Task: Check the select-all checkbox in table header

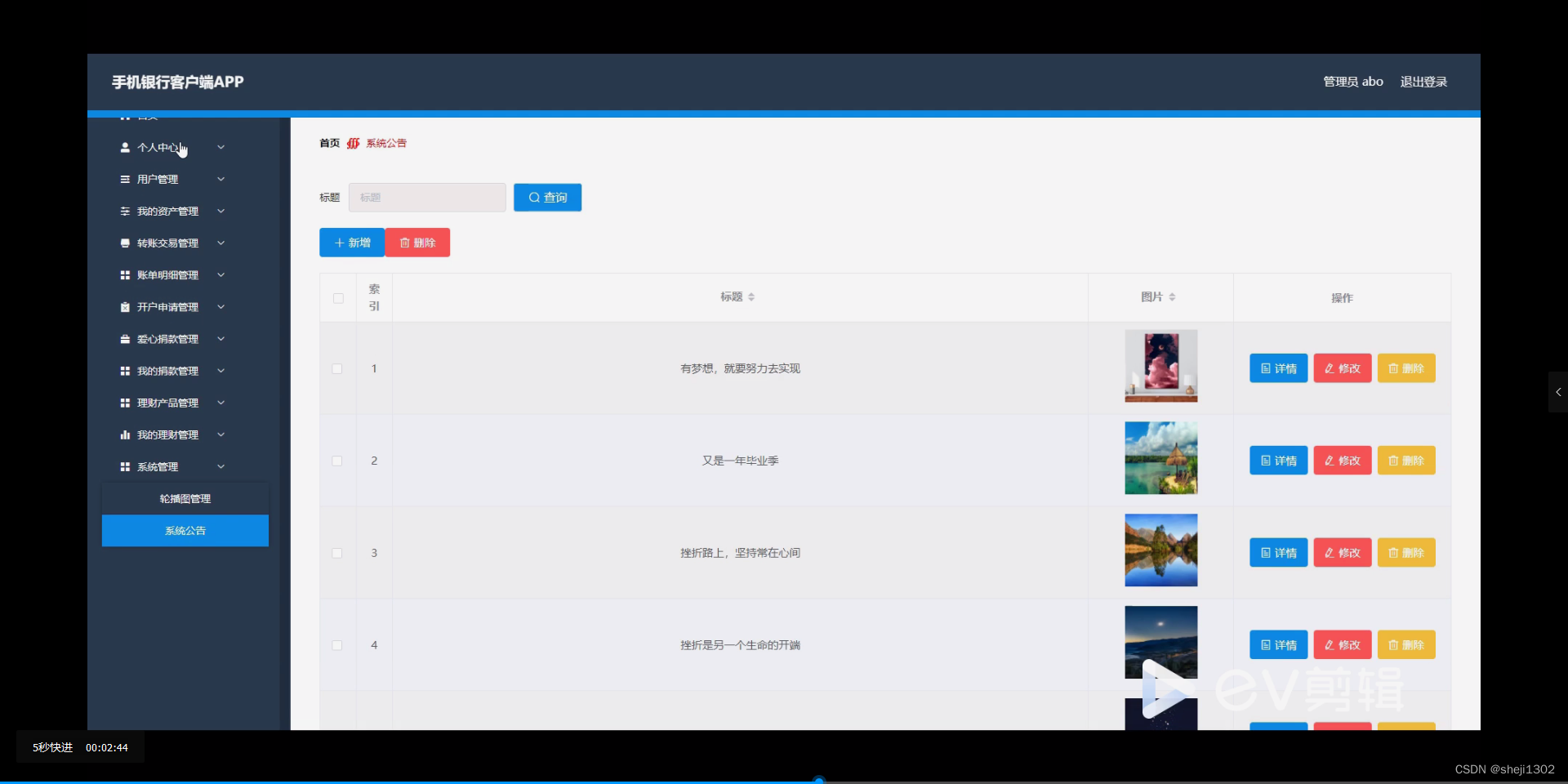Action: point(337,298)
